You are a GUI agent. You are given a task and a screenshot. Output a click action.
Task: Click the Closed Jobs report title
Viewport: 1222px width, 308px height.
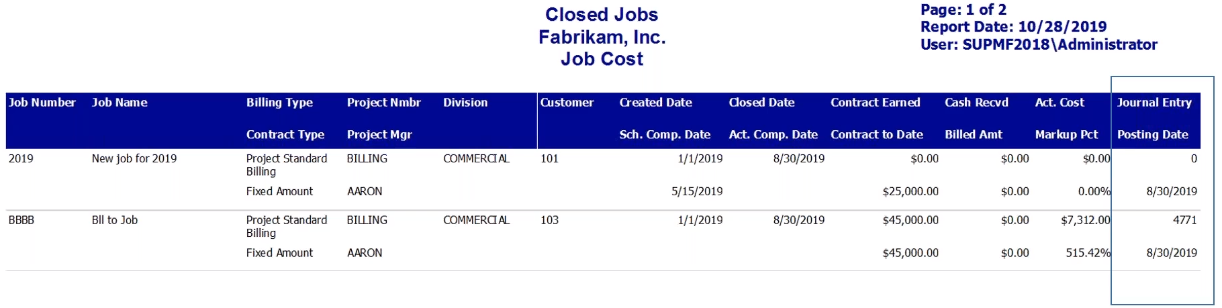click(602, 15)
